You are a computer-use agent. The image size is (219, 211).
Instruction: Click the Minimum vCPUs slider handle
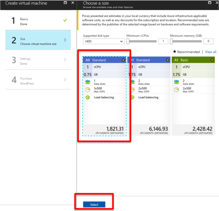[128, 41]
